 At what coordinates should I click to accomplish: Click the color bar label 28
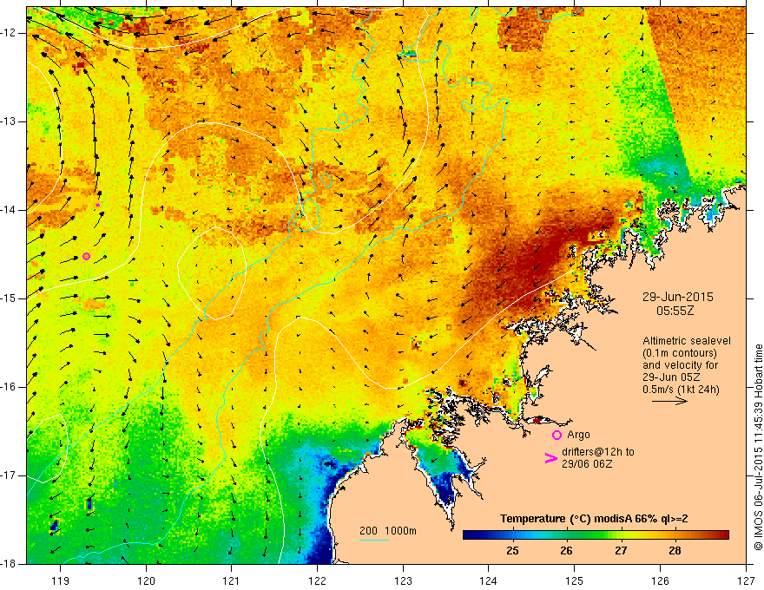[x=675, y=551]
